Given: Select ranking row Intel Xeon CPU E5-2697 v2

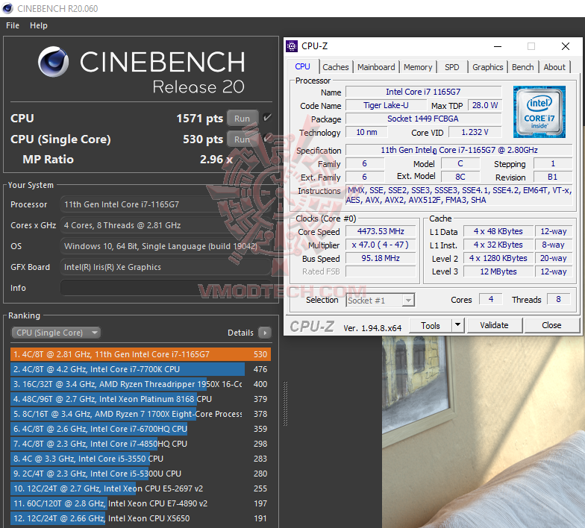Looking at the screenshot, I should [140, 488].
